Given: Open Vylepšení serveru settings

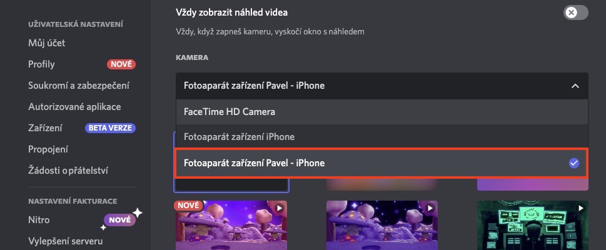Looking at the screenshot, I should 66,241.
